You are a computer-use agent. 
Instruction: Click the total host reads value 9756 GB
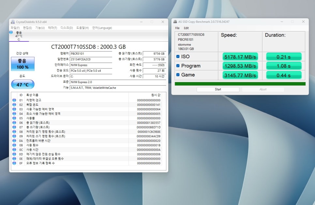(154, 53)
